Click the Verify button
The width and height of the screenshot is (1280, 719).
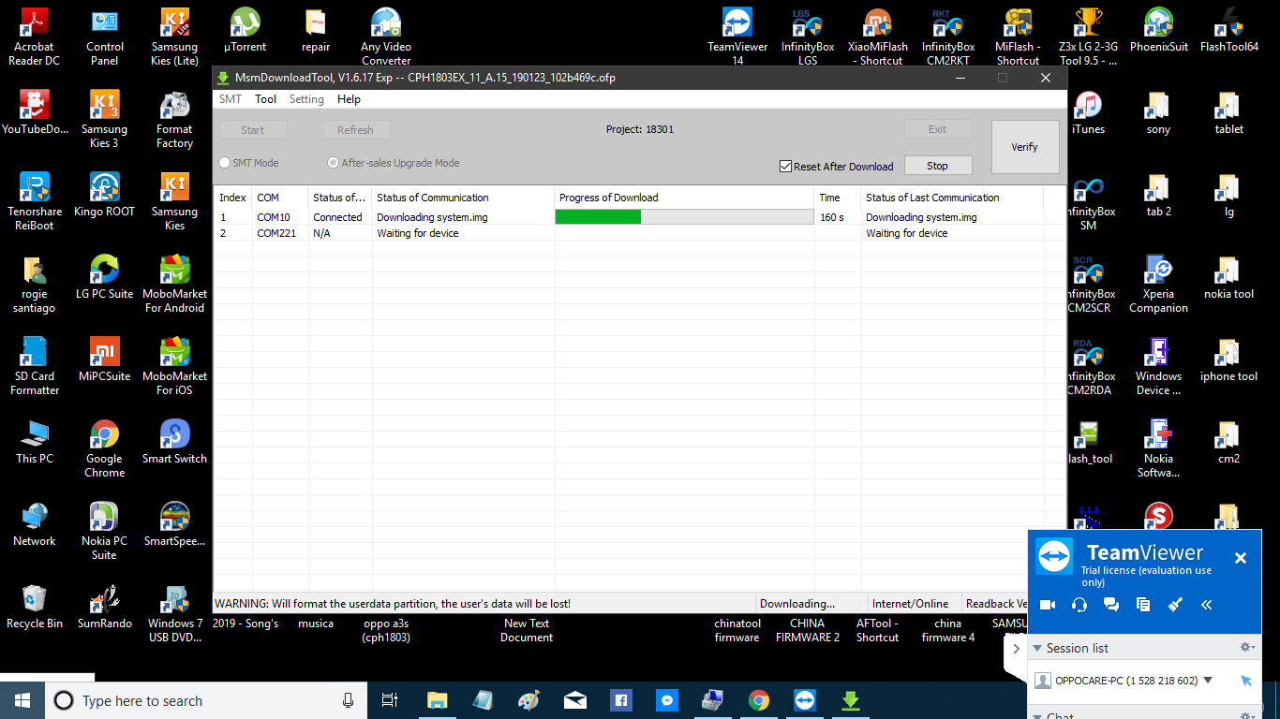tap(1025, 147)
